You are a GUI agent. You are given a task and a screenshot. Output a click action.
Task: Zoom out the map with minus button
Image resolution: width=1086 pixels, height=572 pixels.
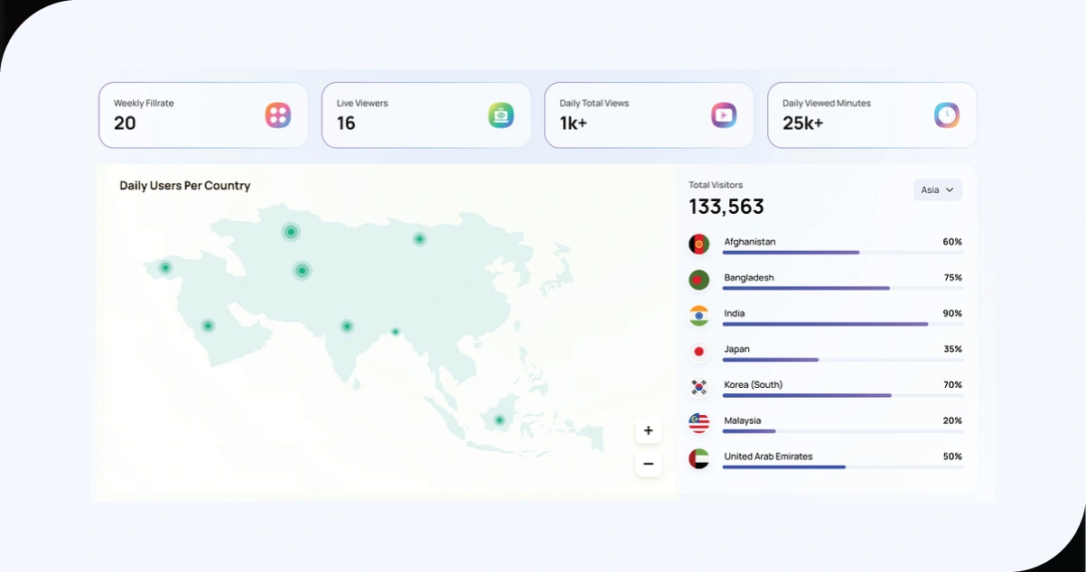click(648, 464)
